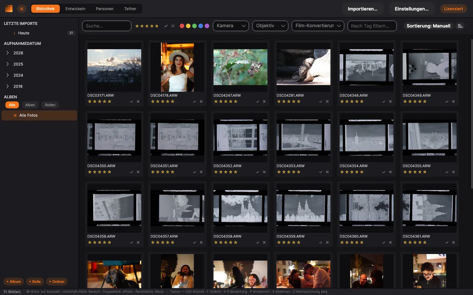Click the Lizenziert license button
This screenshot has width=473, height=295.
click(x=453, y=9)
